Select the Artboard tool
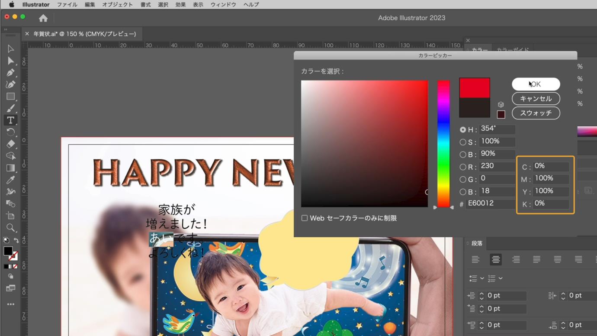This screenshot has width=597, height=336. click(11, 216)
